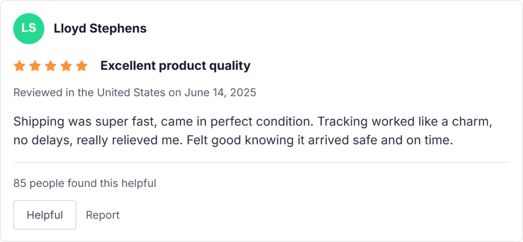Mark this review as Helpful

(x=44, y=215)
